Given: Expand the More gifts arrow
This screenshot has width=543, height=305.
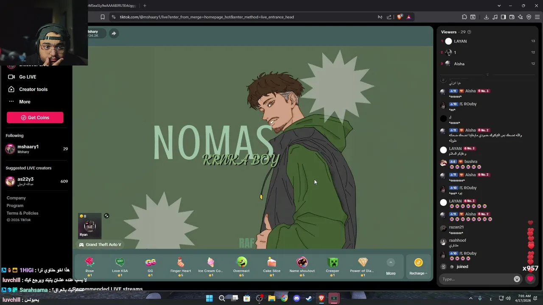Looking at the screenshot, I should pyautogui.click(x=391, y=262).
